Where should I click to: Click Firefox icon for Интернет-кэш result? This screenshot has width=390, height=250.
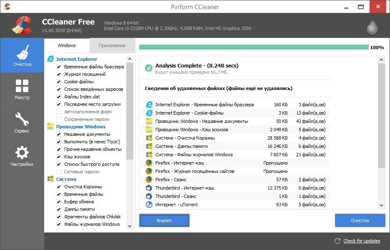[x=149, y=163]
